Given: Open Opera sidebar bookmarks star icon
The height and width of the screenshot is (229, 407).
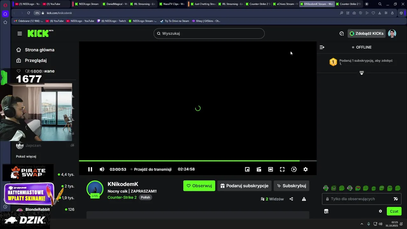Looking at the screenshot, I should pyautogui.click(x=5, y=22).
